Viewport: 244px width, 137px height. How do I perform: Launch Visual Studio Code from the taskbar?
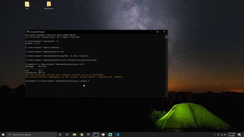117,134
